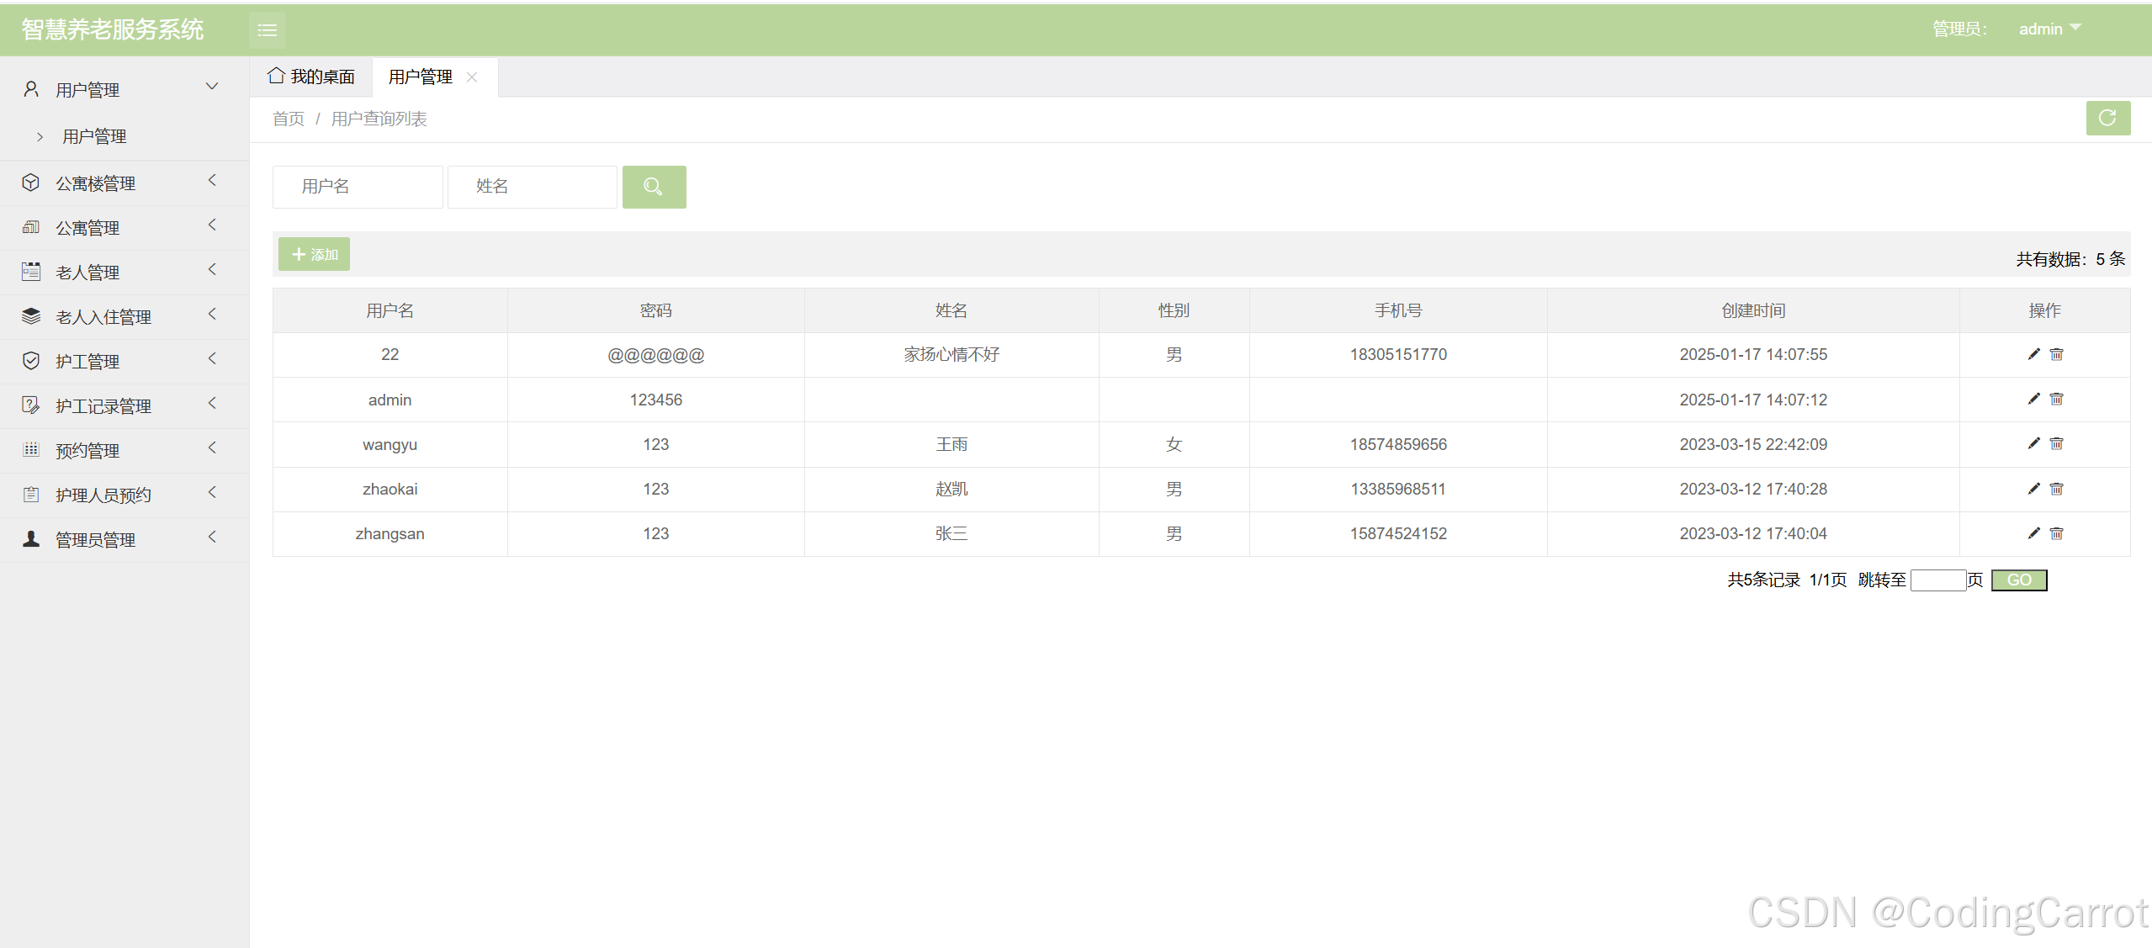Click the 智慧养老服务系统 title
The width and height of the screenshot is (2152, 948).
113,29
